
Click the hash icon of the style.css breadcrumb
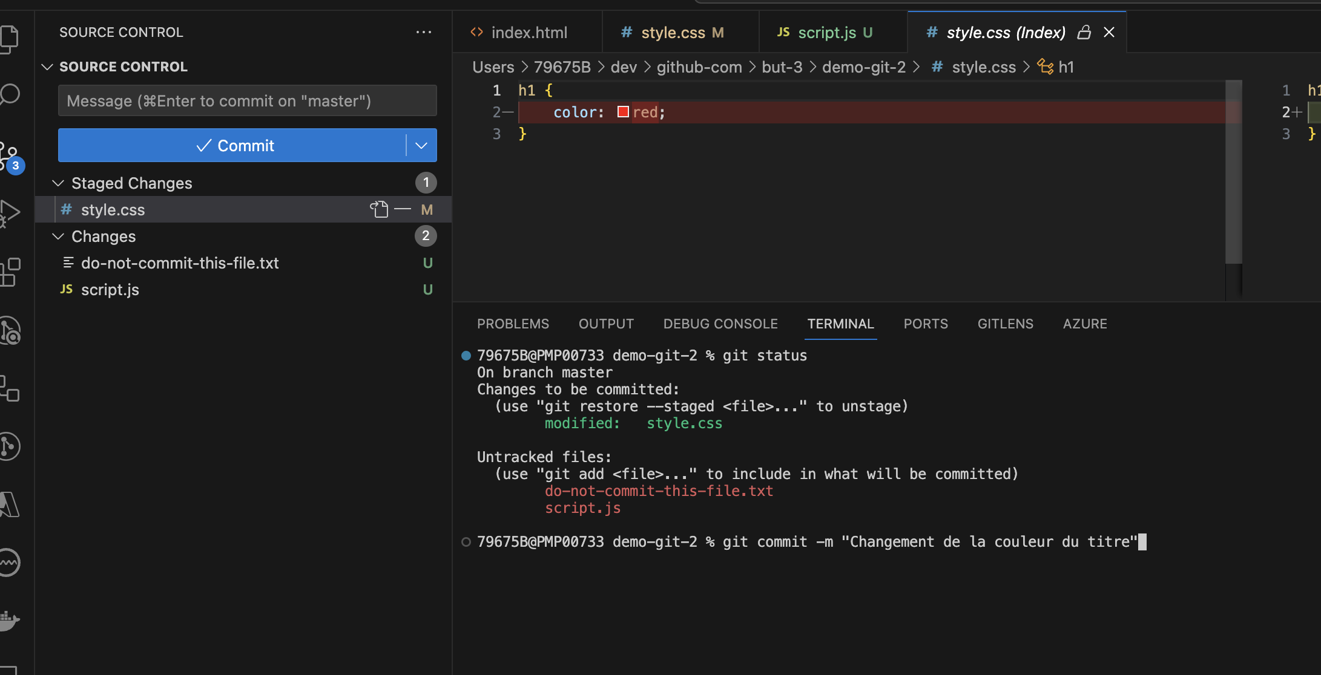coord(937,67)
